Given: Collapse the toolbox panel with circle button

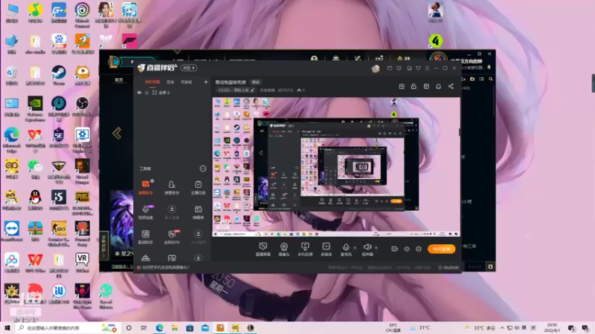Looking at the screenshot, I should click(x=203, y=168).
